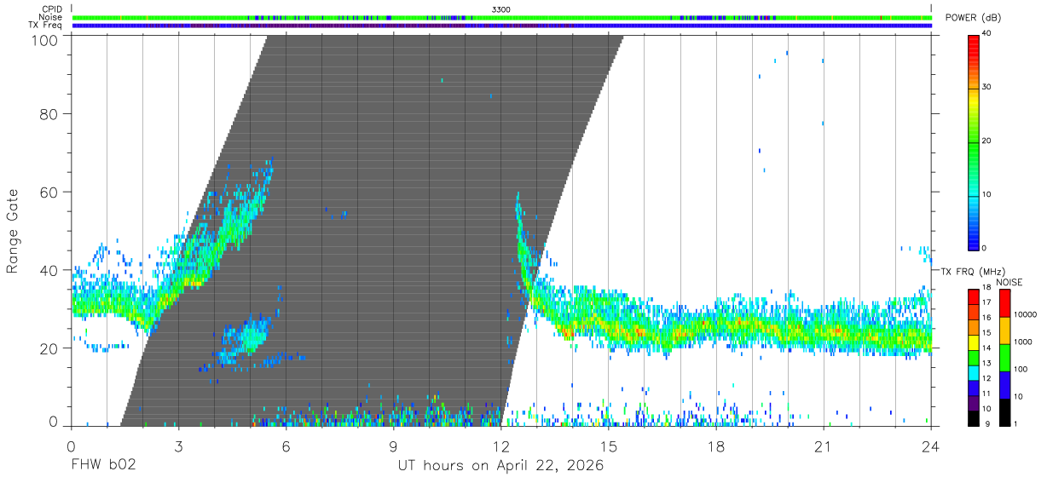Click the 40 label on the POWER scale
This screenshot has width=1047, height=483.
[x=988, y=34]
